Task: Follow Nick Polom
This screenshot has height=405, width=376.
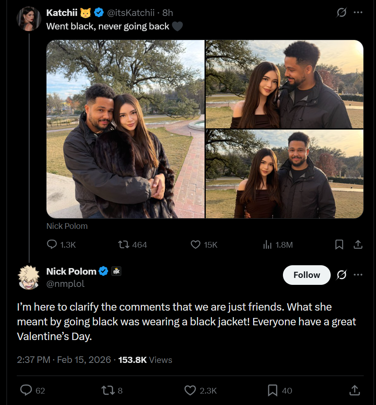Action: tap(307, 275)
